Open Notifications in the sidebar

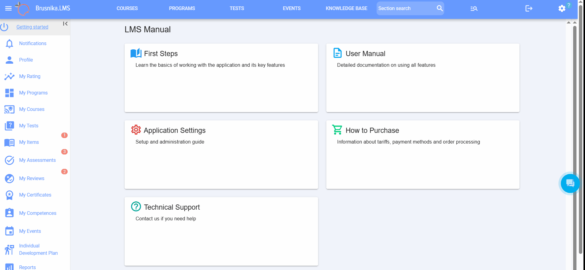tap(33, 44)
